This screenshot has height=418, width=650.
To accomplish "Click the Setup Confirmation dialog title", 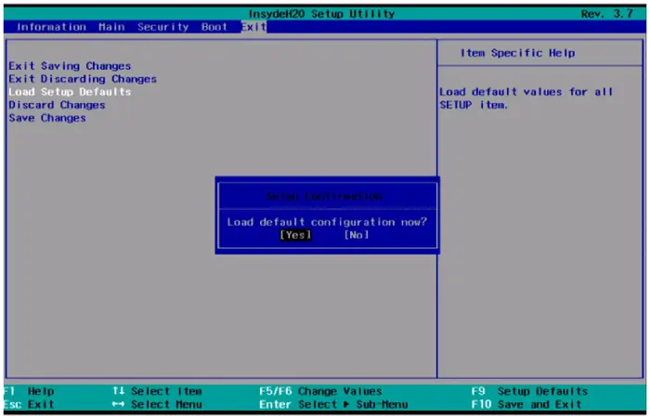I will coord(324,196).
